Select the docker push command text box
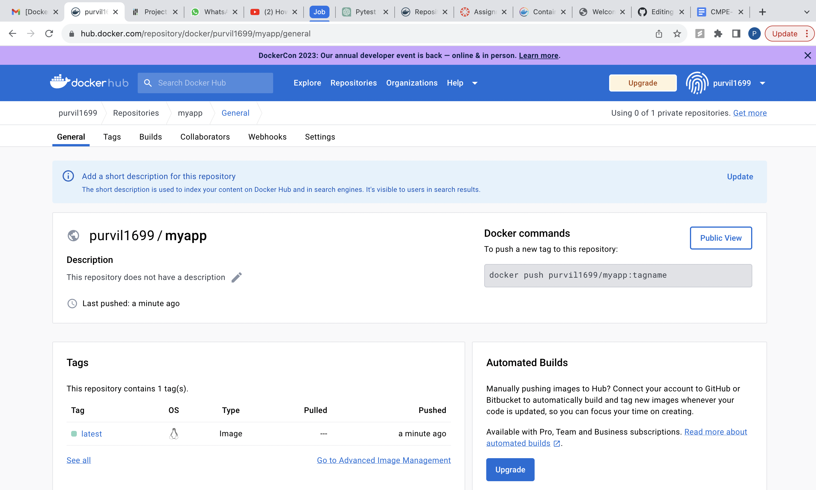The height and width of the screenshot is (490, 816). (617, 275)
